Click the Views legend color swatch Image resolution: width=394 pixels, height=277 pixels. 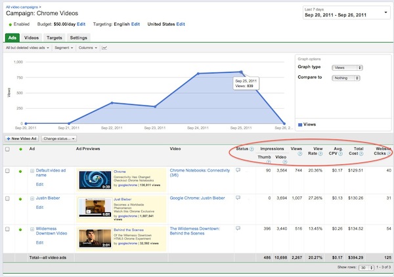click(300, 124)
